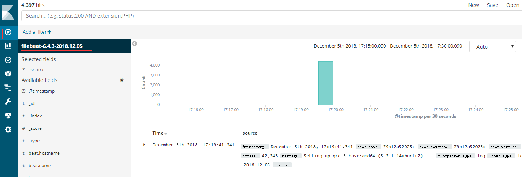Select the _type field
This screenshot has height=177, width=522.
point(34,141)
